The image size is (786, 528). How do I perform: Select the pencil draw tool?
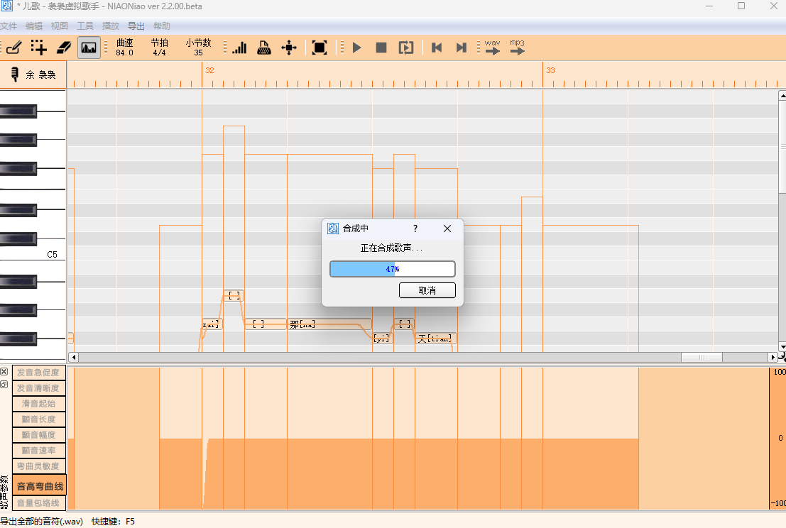(x=13, y=48)
